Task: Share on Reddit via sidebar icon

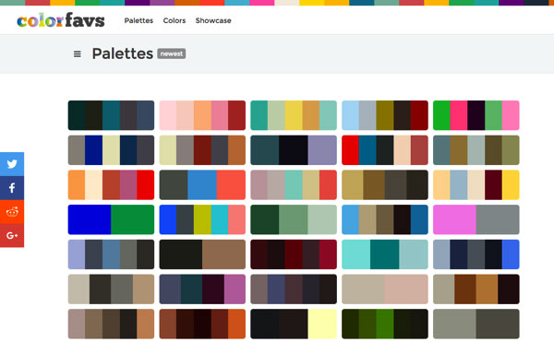Action: (x=12, y=212)
